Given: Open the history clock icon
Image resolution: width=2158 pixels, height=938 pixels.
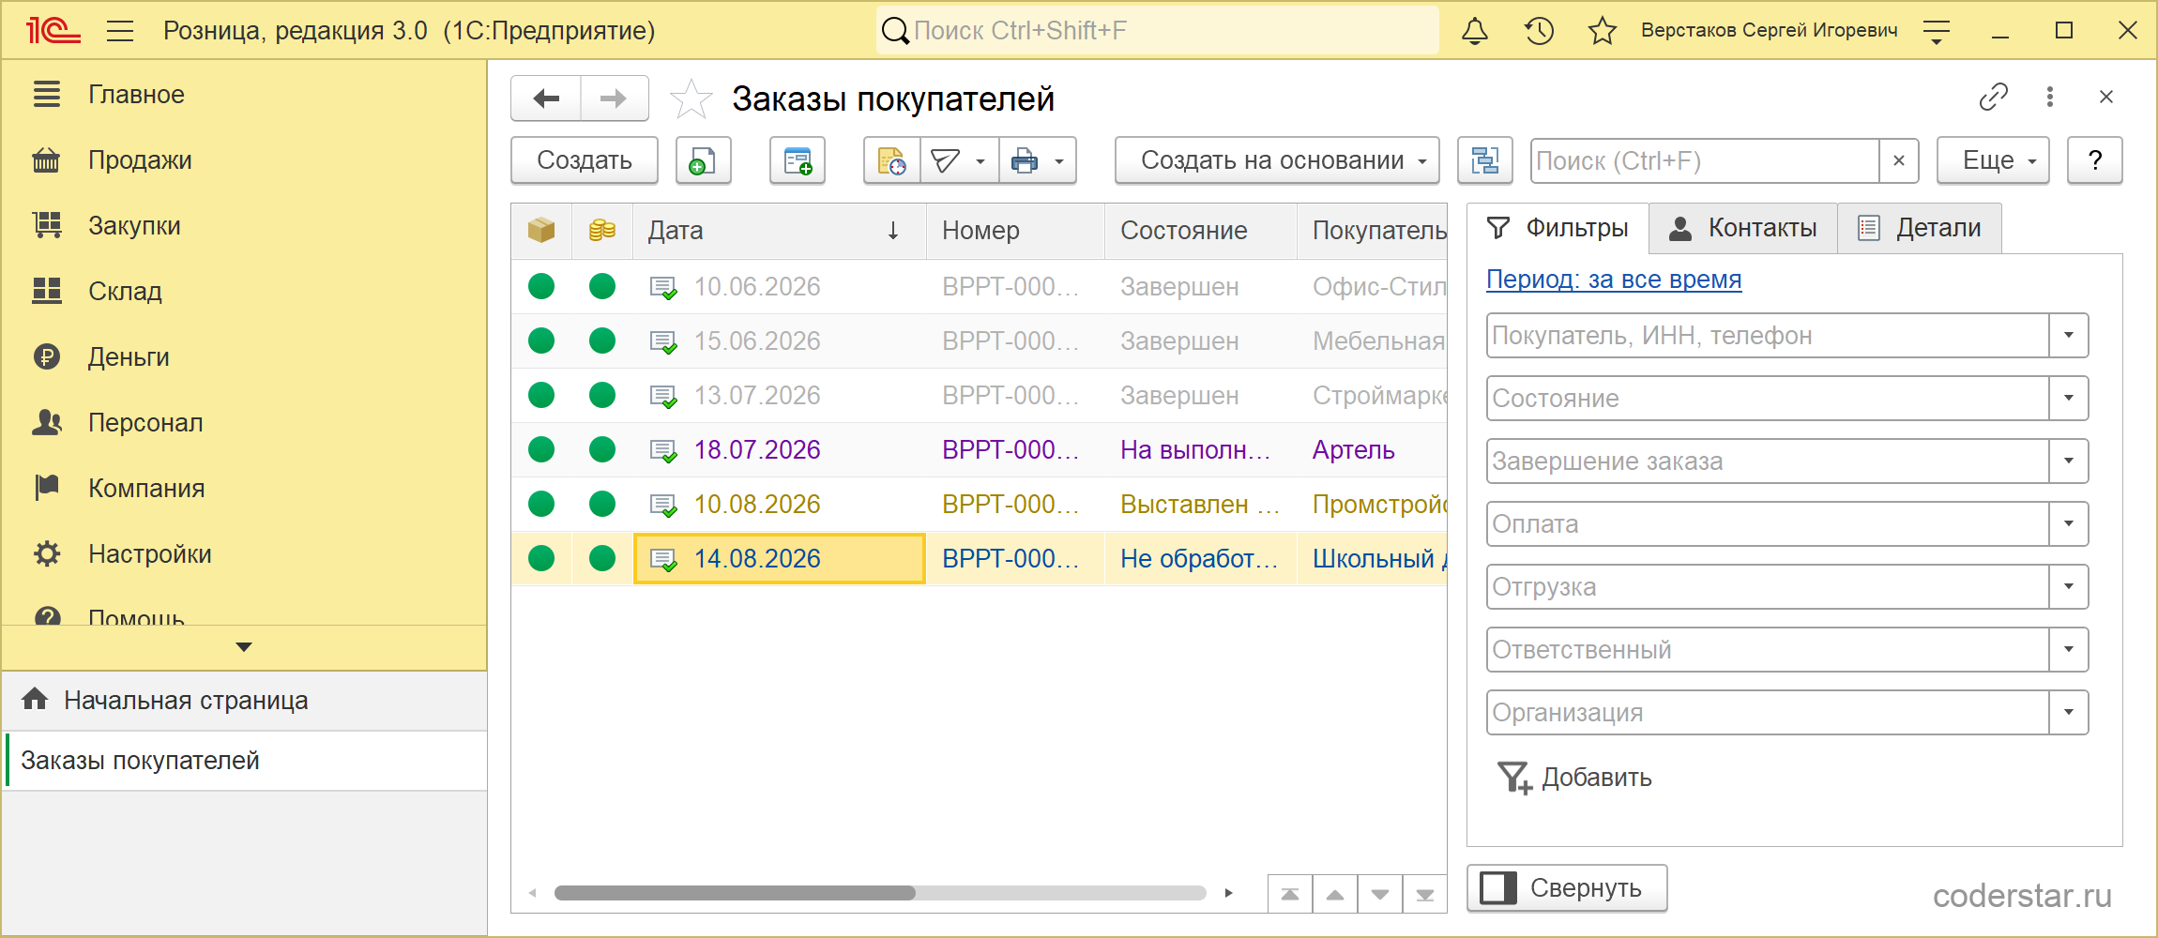Looking at the screenshot, I should tap(1539, 31).
